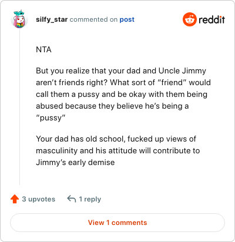Click the "NTA" verdict text
The height and width of the screenshot is (242, 235).
(43, 49)
